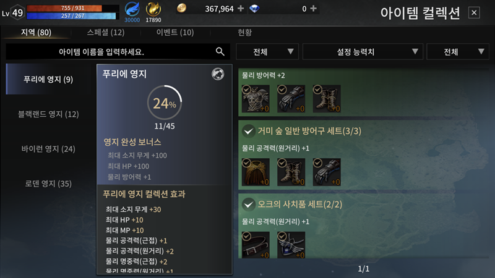Click the search magnifier icon
This screenshot has width=495, height=278.
(x=220, y=51)
